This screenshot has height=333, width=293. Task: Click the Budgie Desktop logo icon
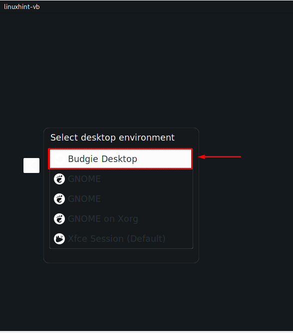pos(59,159)
